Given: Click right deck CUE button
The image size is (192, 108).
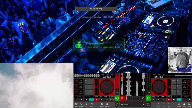Looking at the screenshot, I should [148, 93].
